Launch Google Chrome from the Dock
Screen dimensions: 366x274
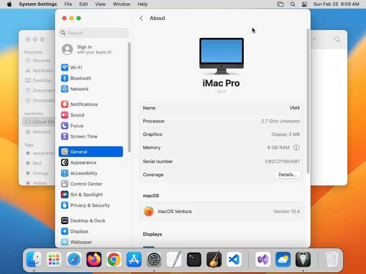tap(114, 259)
